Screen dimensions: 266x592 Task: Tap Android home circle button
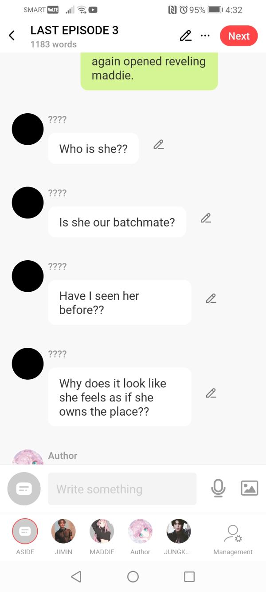click(133, 576)
